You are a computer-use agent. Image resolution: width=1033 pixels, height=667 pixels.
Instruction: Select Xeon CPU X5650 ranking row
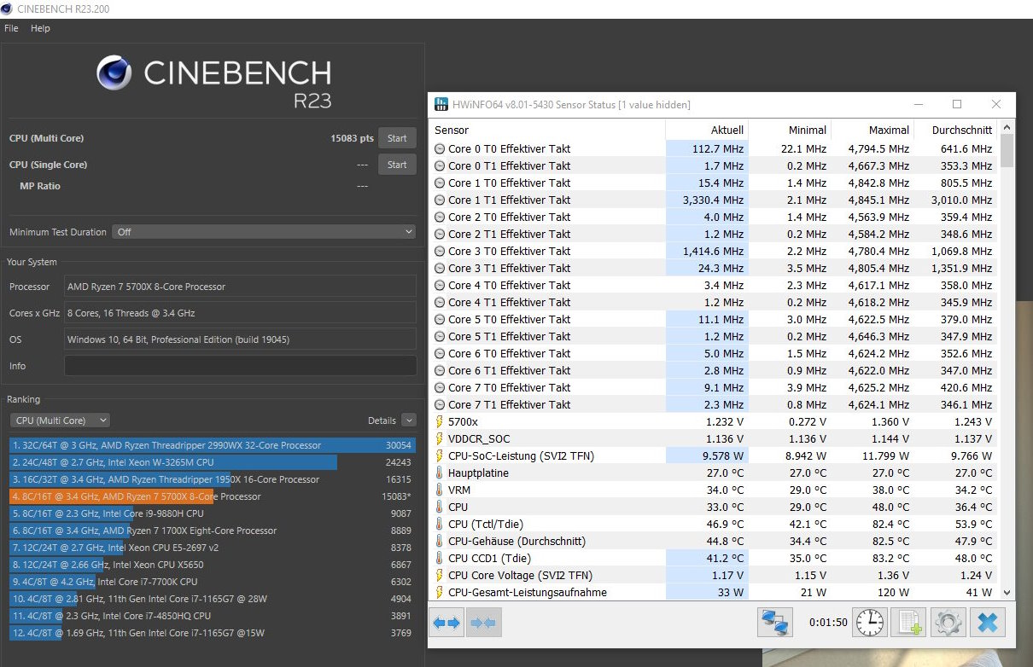click(213, 565)
